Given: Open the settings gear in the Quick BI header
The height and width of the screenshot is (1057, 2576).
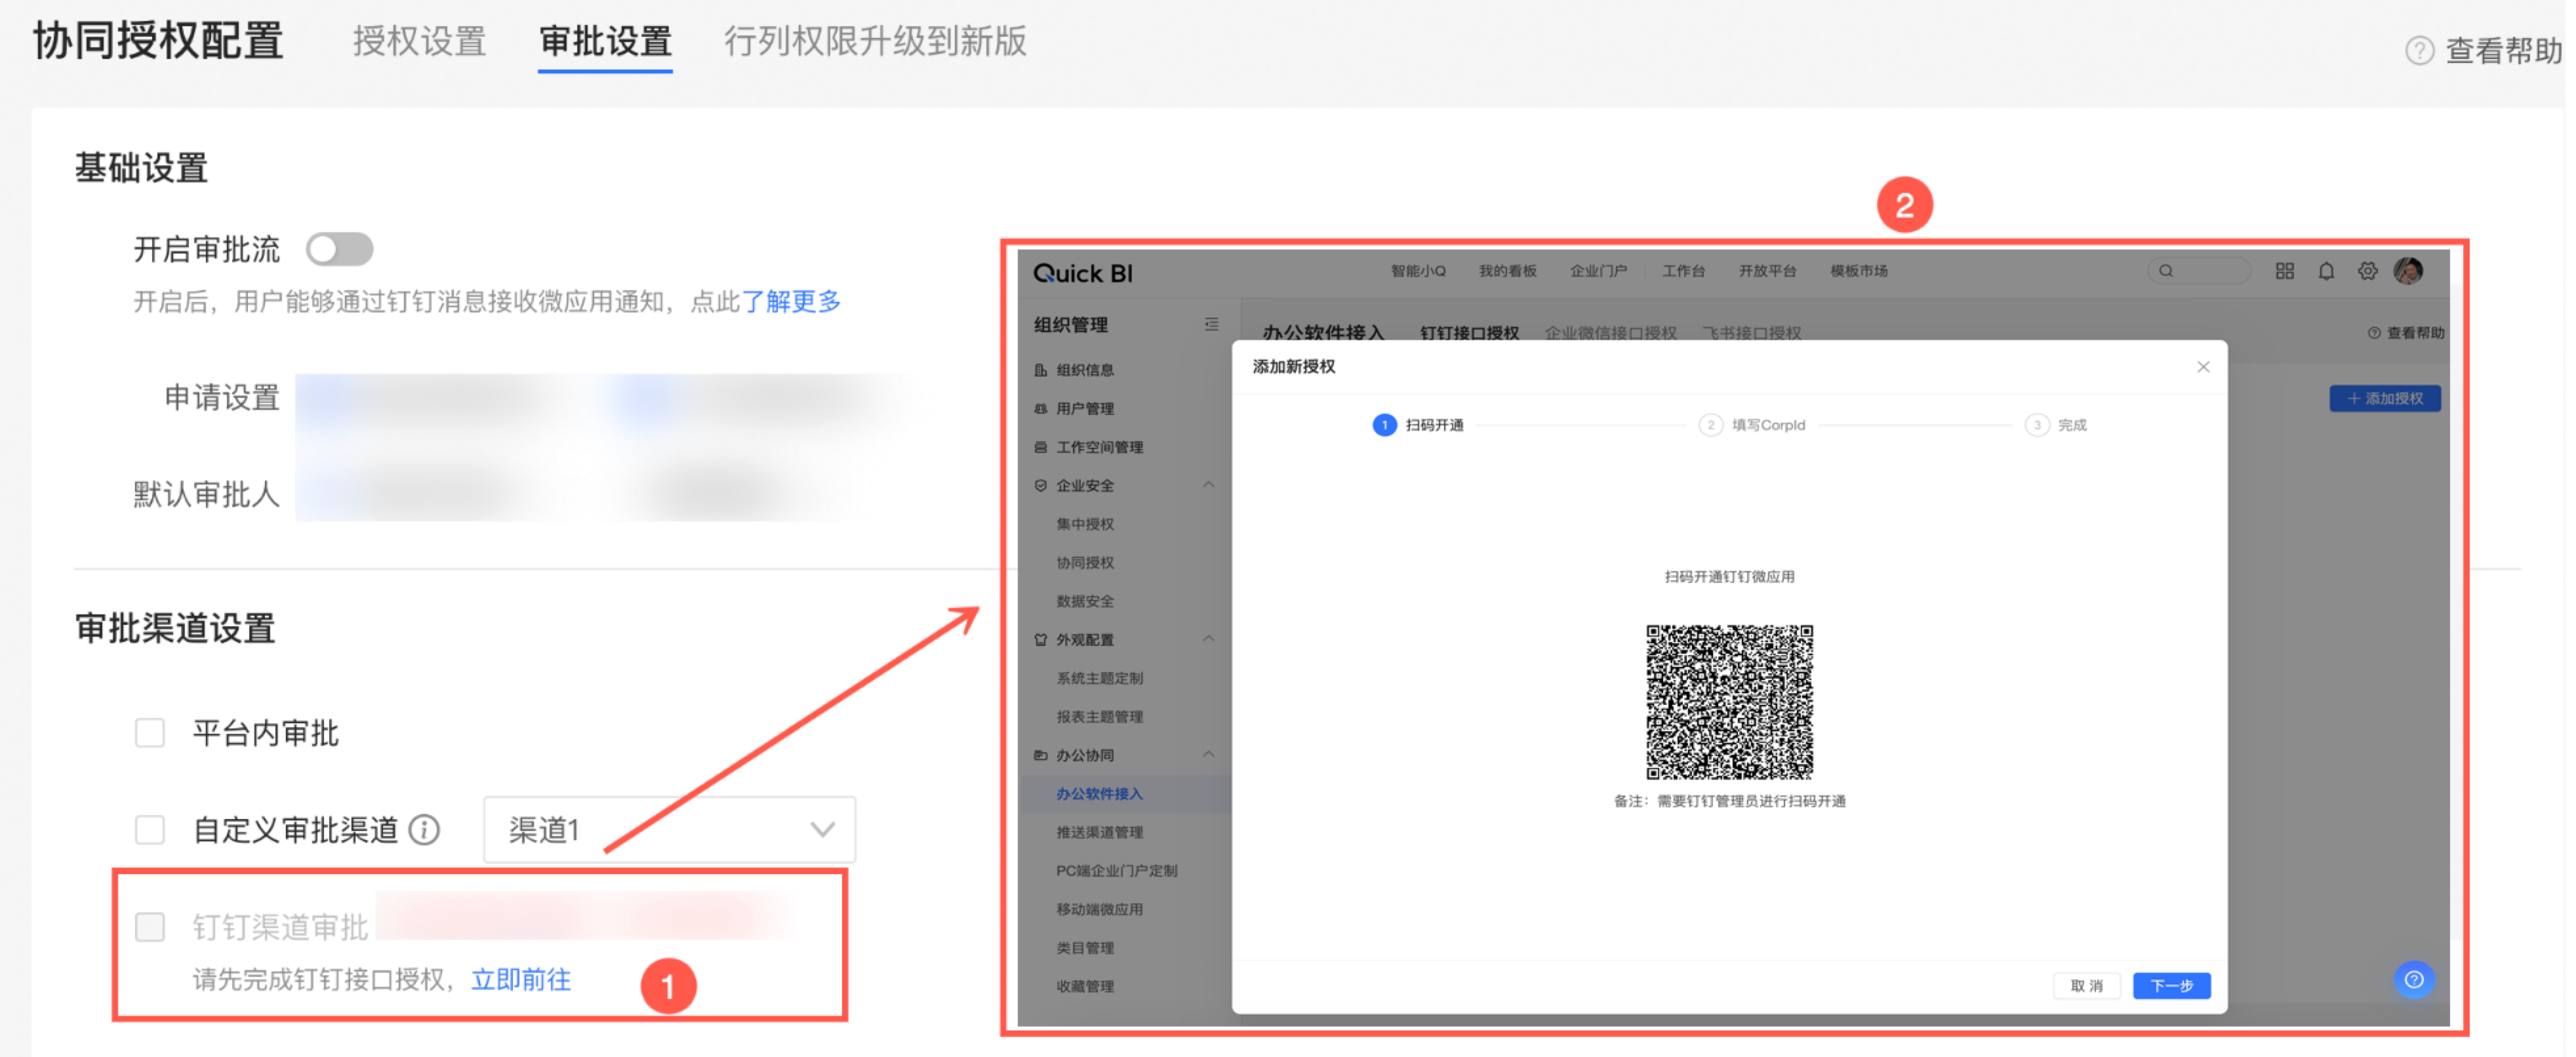Looking at the screenshot, I should tap(2368, 271).
